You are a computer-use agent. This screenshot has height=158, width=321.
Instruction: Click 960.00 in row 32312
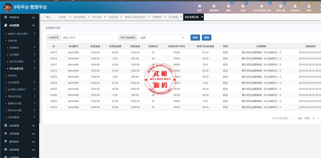pyautogui.click(x=135, y=59)
